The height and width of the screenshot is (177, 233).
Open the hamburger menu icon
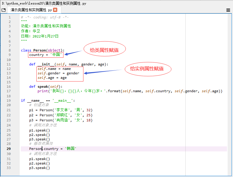[228, 10]
